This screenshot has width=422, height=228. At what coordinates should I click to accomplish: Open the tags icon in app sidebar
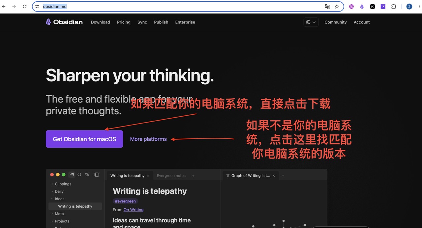(x=87, y=175)
